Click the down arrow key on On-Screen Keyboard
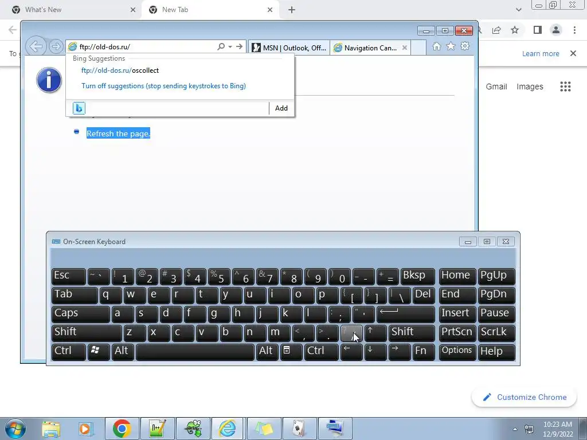 tap(375, 352)
